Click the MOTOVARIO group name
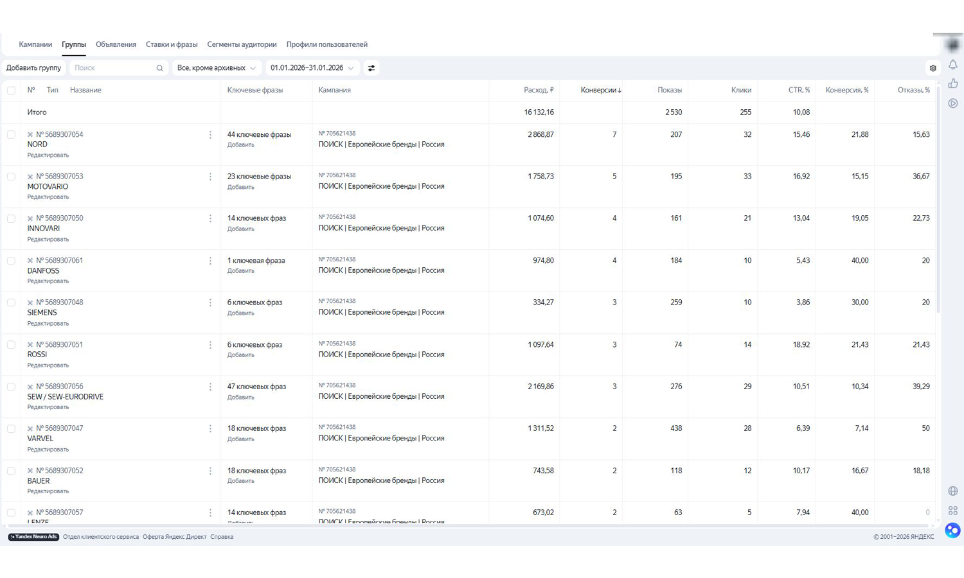Image resolution: width=964 pixels, height=578 pixels. click(x=48, y=187)
